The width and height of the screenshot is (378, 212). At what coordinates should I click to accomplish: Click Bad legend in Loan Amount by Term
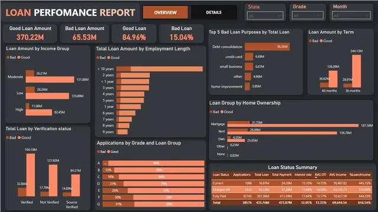[314, 41]
